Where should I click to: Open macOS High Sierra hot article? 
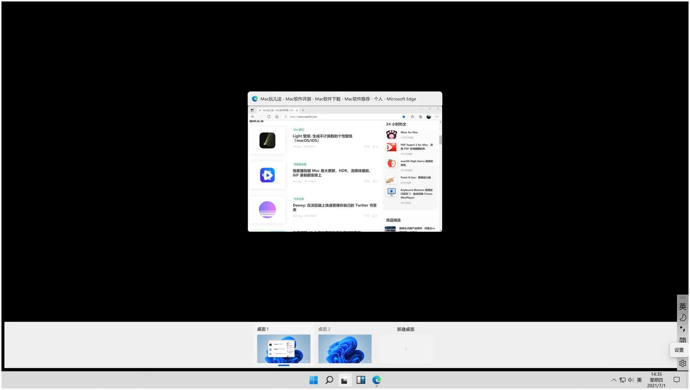point(417,163)
